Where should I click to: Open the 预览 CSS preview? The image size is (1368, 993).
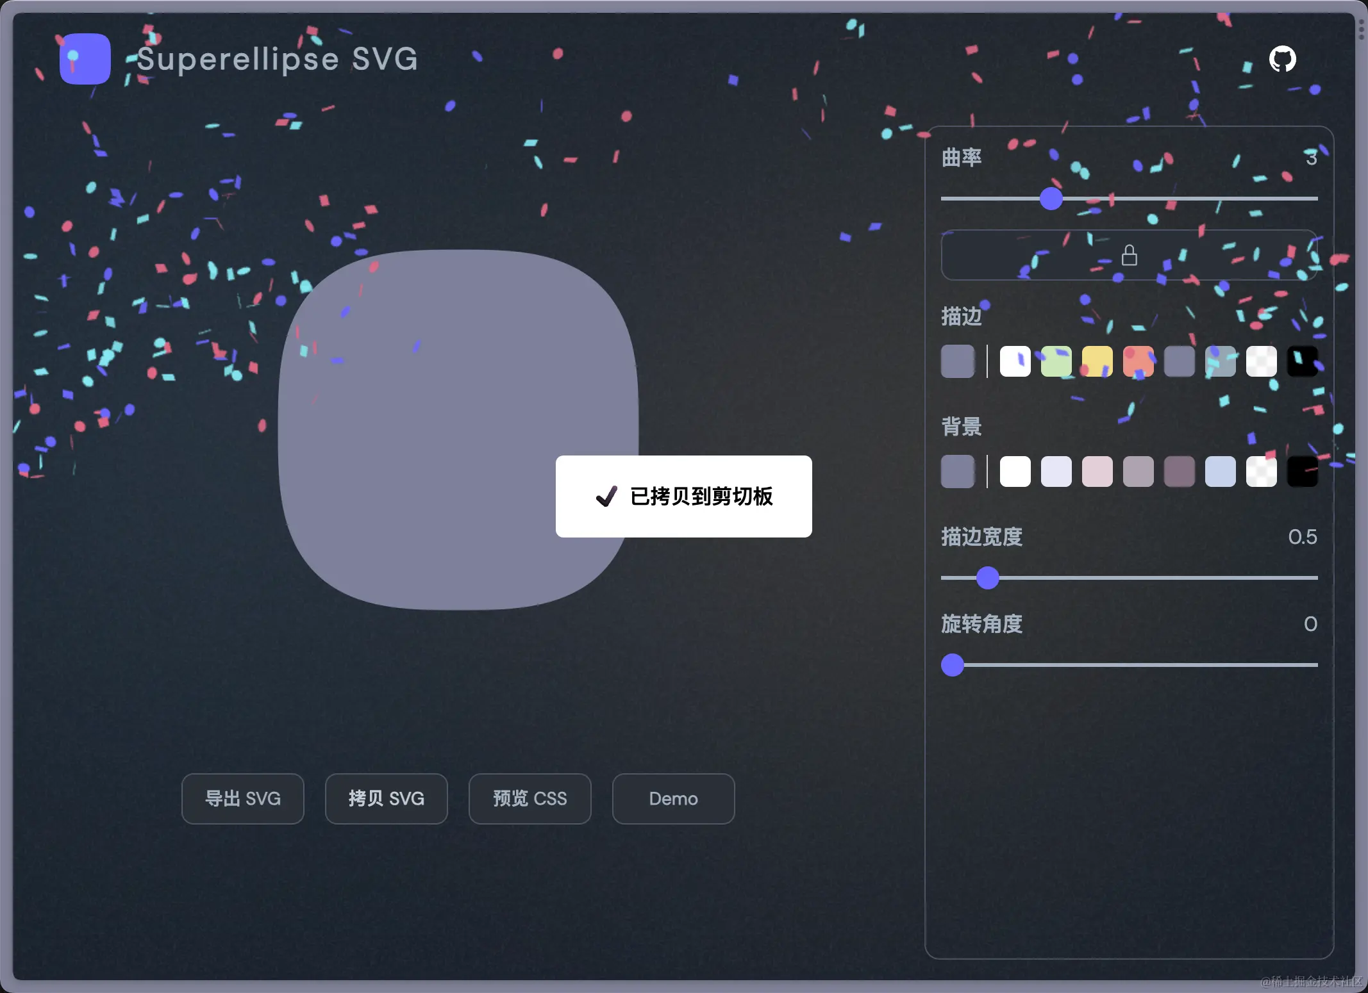click(530, 798)
